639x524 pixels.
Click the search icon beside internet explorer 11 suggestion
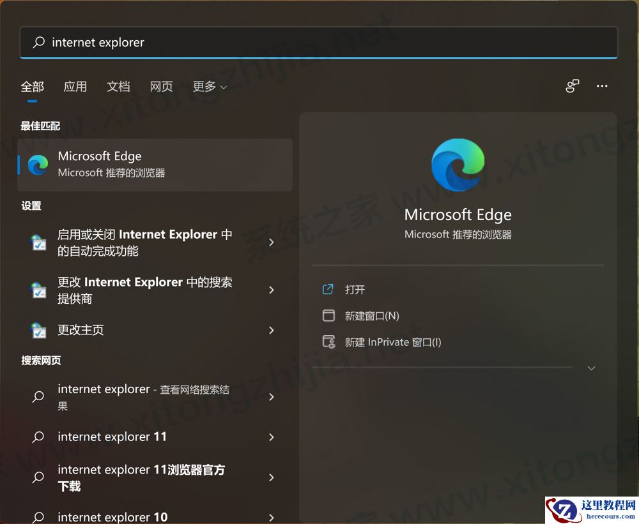click(x=38, y=437)
